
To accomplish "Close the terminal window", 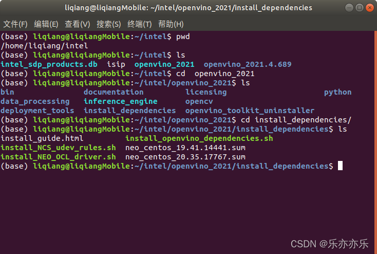I will pos(369,8).
